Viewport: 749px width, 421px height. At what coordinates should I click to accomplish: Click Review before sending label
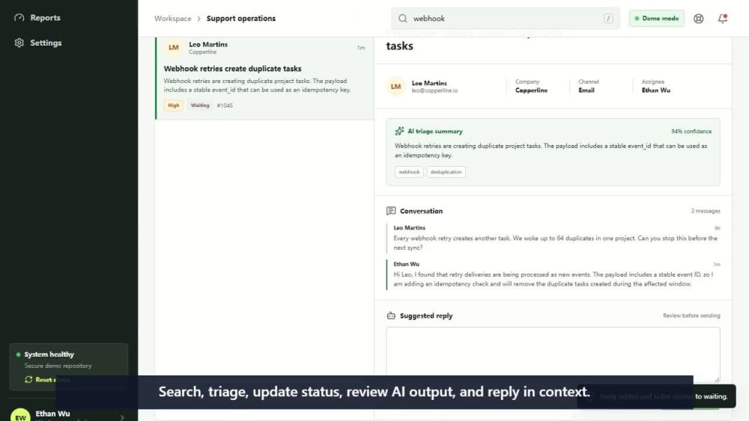(691, 316)
